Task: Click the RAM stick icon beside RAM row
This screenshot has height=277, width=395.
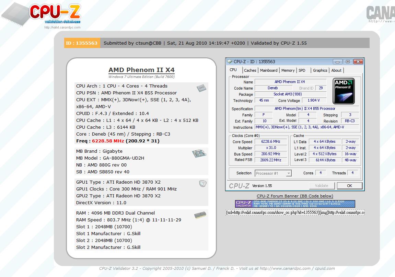Action: click(200, 215)
